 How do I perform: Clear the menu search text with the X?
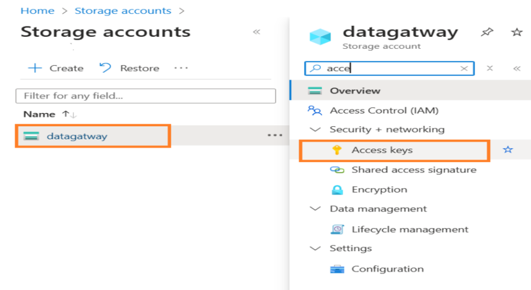464,68
